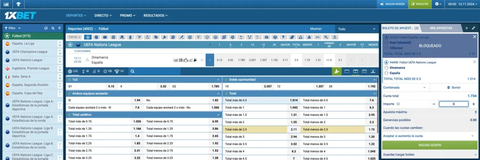Open the DIRECTO menu

tap(103, 15)
